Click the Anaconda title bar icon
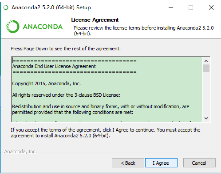The height and width of the screenshot is (174, 221). click(x=6, y=8)
